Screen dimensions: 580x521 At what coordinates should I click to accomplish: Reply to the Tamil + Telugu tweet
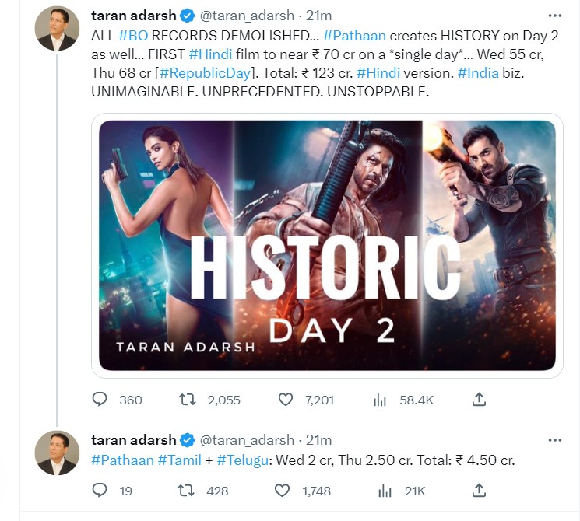[100, 491]
